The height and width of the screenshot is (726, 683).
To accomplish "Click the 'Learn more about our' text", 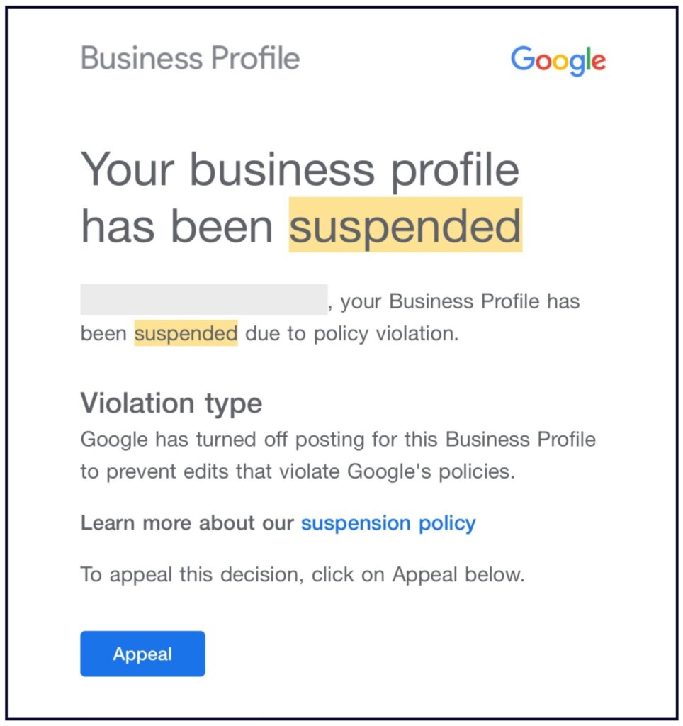I will [187, 524].
